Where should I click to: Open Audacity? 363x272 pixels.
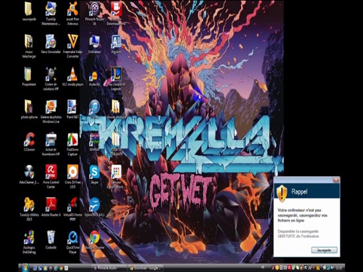[x=95, y=77]
